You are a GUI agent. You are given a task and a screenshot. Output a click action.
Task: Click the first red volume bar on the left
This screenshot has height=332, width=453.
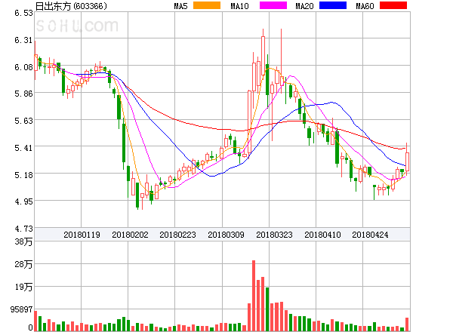[x=35, y=321]
